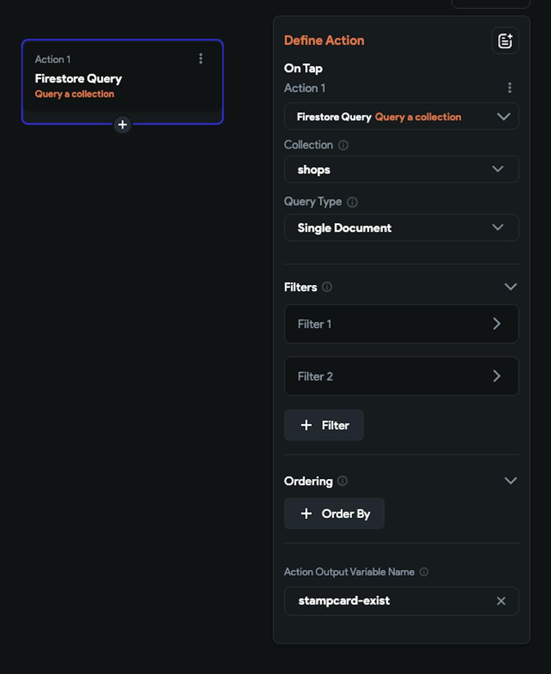The image size is (551, 674).
Task: Click inside the stampcard-exist input field
Action: (386, 601)
